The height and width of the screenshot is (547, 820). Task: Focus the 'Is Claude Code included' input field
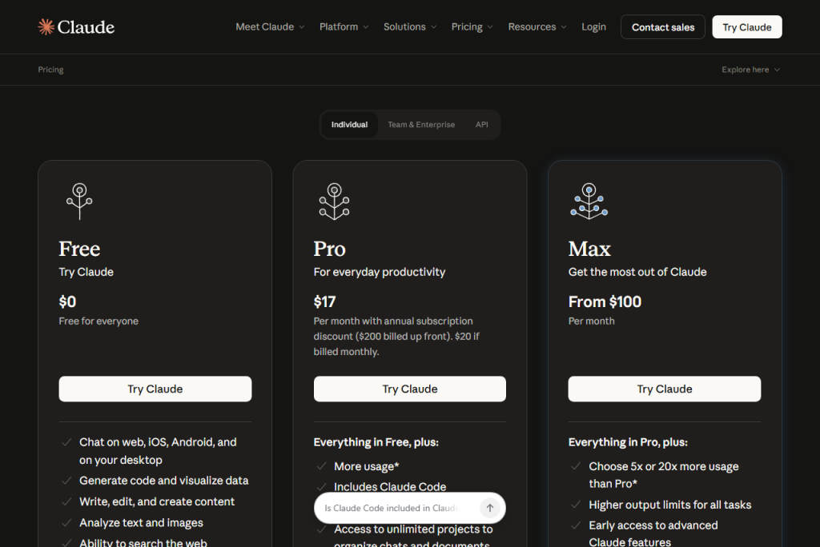392,508
